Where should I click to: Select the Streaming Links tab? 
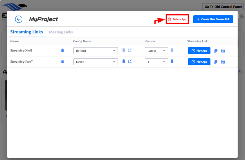pyautogui.click(x=26, y=32)
